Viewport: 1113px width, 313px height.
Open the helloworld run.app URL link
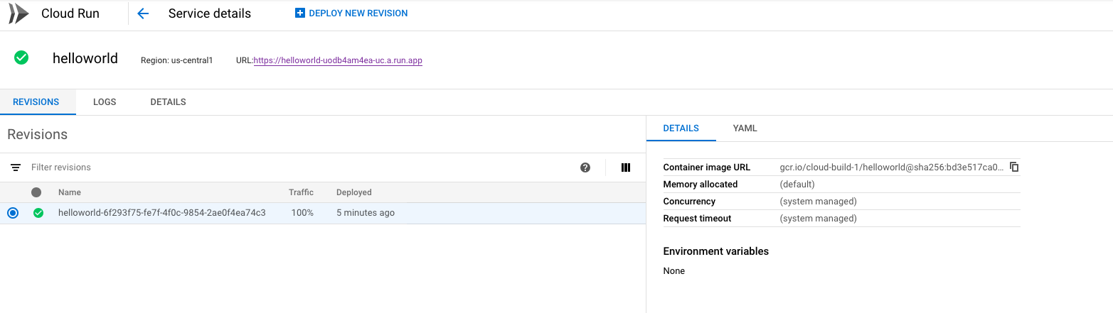(338, 61)
